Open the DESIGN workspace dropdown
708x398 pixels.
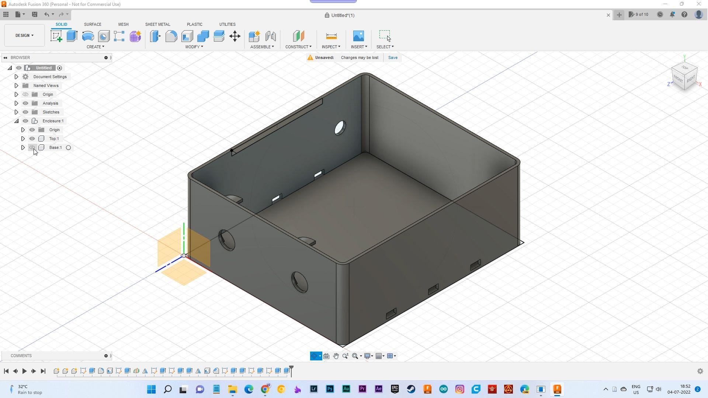point(24,35)
